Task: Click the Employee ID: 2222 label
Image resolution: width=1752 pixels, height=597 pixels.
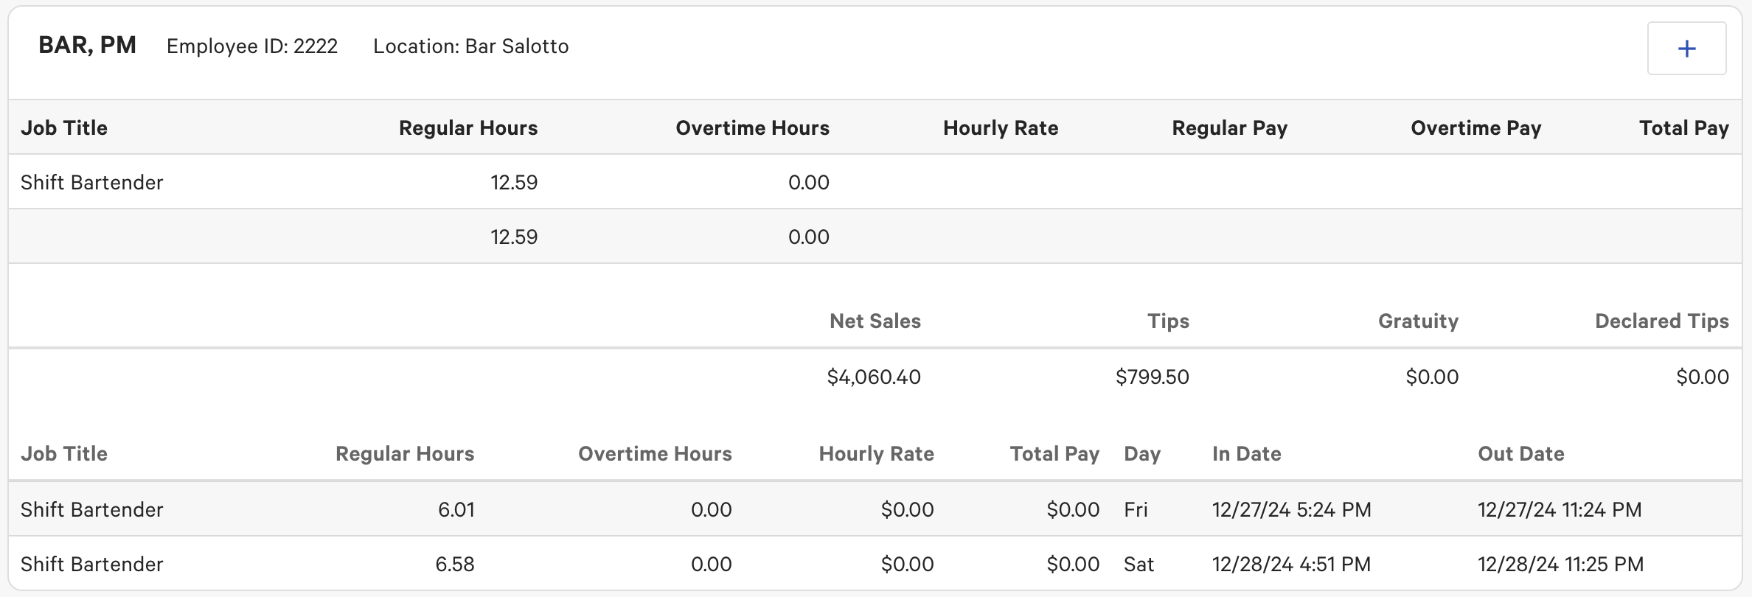Action: (251, 46)
